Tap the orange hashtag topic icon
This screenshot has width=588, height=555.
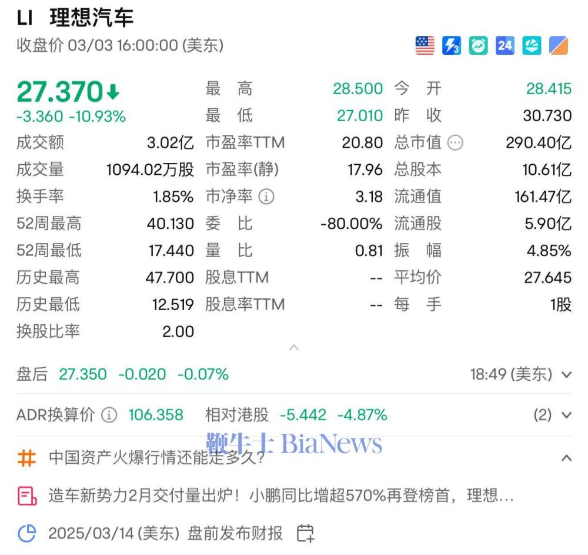point(26,458)
